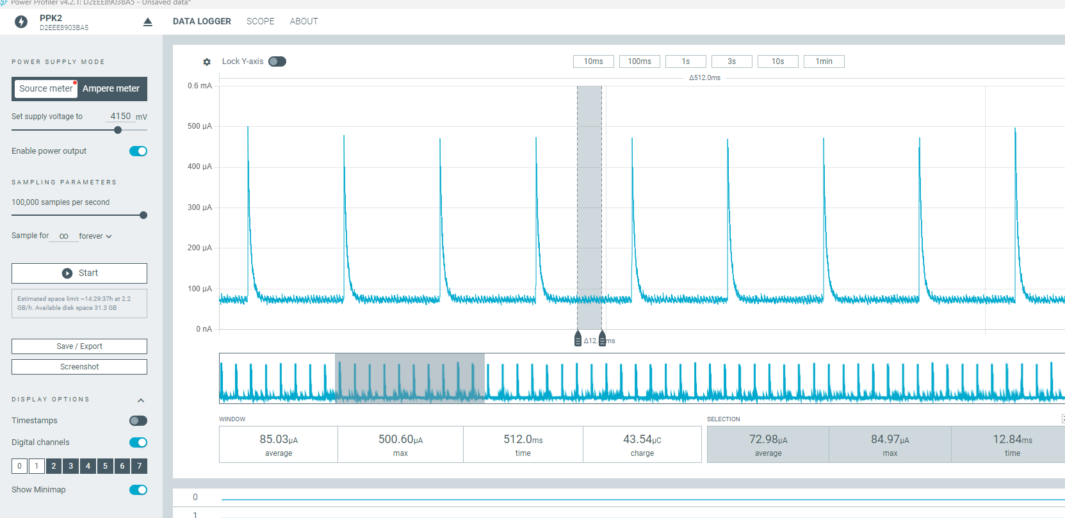This screenshot has height=518, width=1065.
Task: Toggle digital channel 3 box
Action: [70, 466]
